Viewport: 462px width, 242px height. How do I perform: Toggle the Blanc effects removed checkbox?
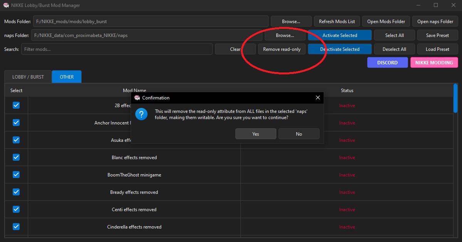(16, 157)
